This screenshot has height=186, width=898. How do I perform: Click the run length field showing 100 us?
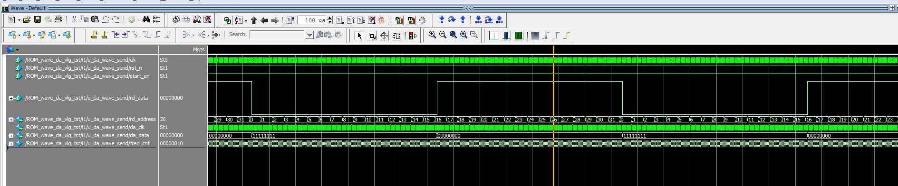coord(312,20)
